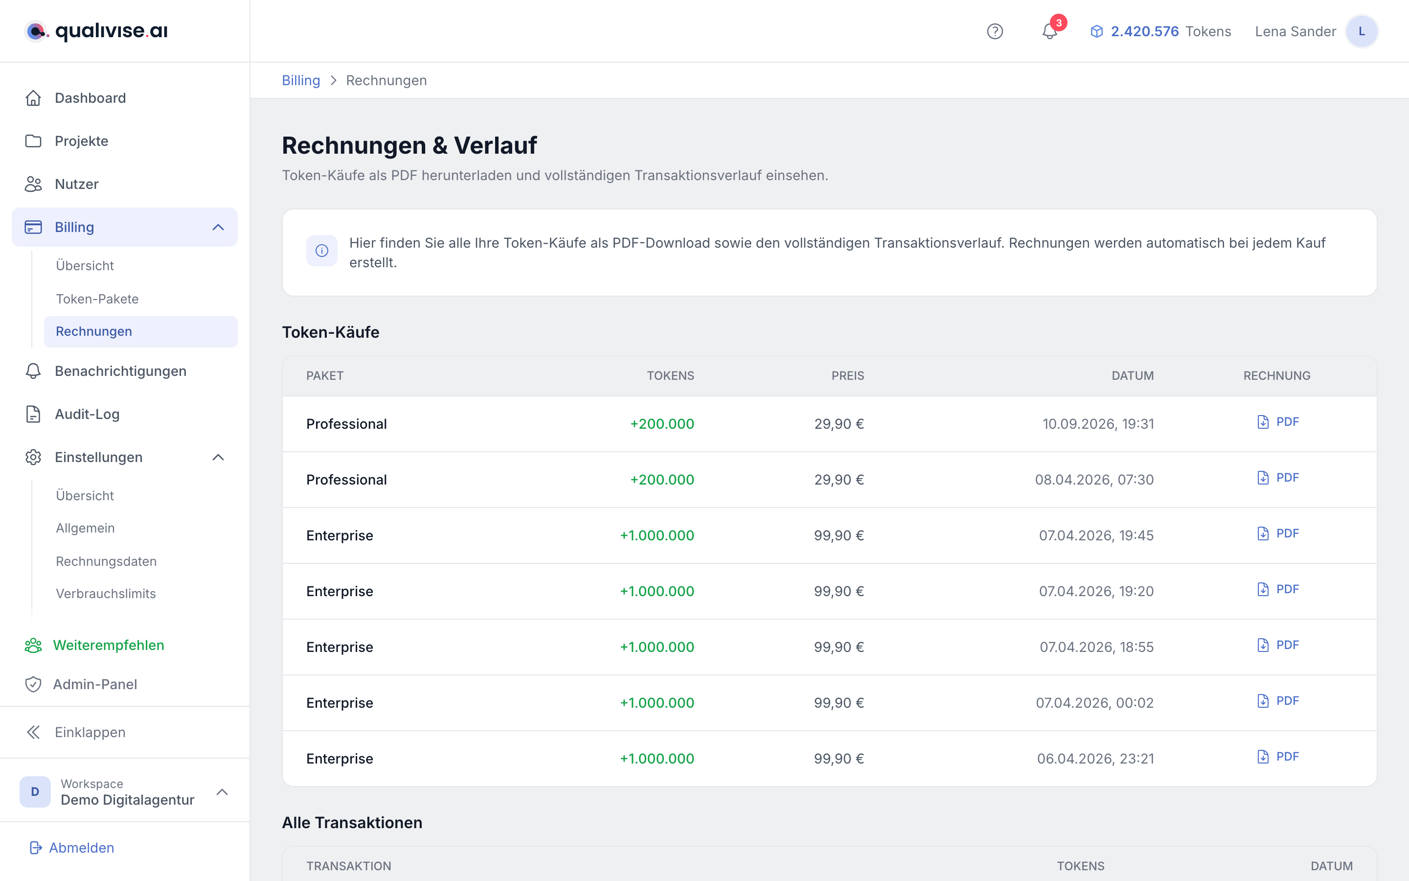Click the Demo Digitalagentur workspace badge D
The height and width of the screenshot is (881, 1409).
(35, 792)
